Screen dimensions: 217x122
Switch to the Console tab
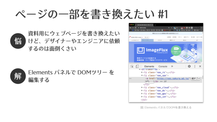point(163,67)
